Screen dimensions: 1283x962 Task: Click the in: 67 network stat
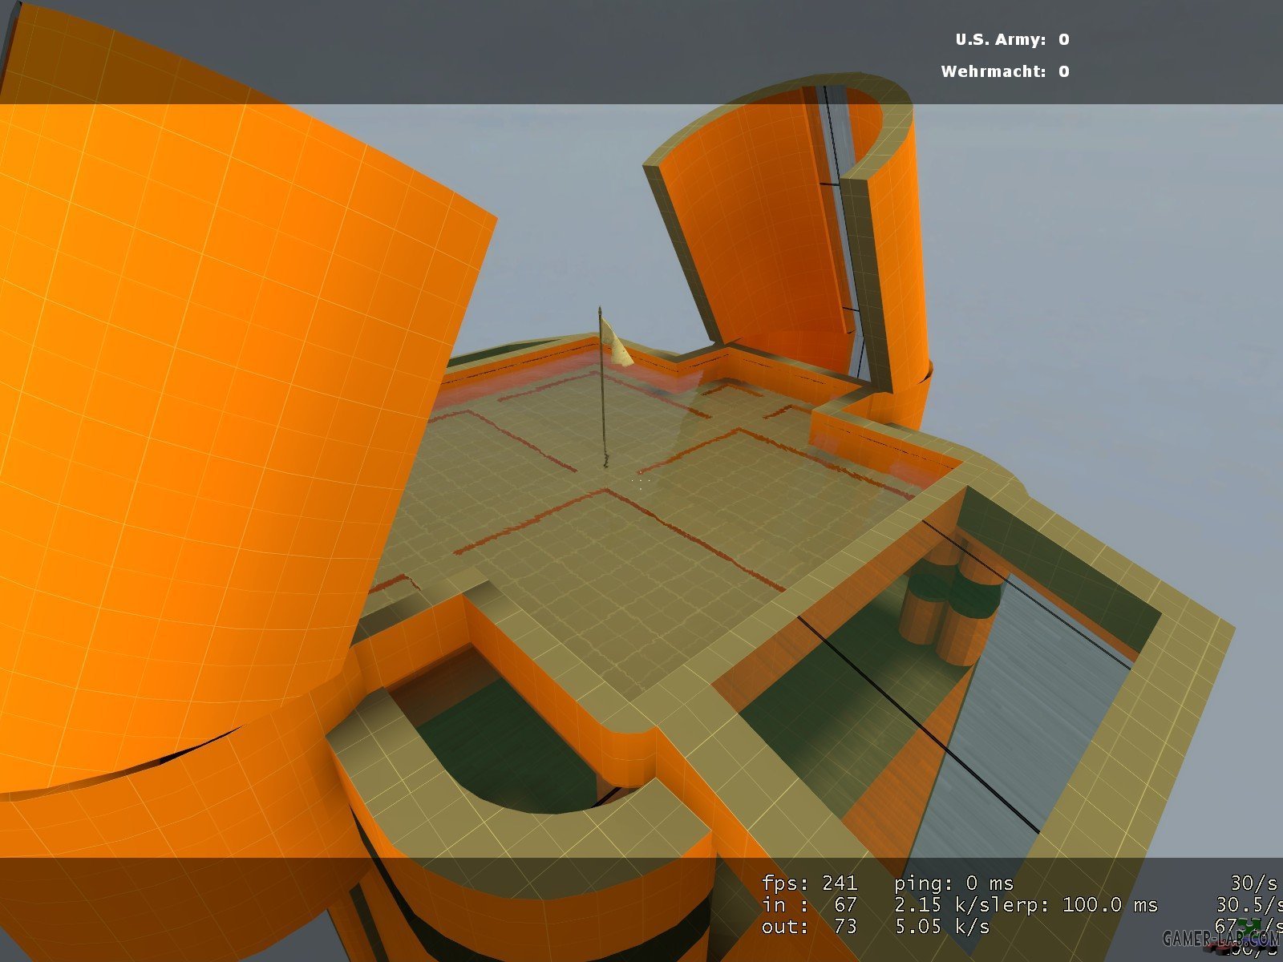click(x=809, y=905)
